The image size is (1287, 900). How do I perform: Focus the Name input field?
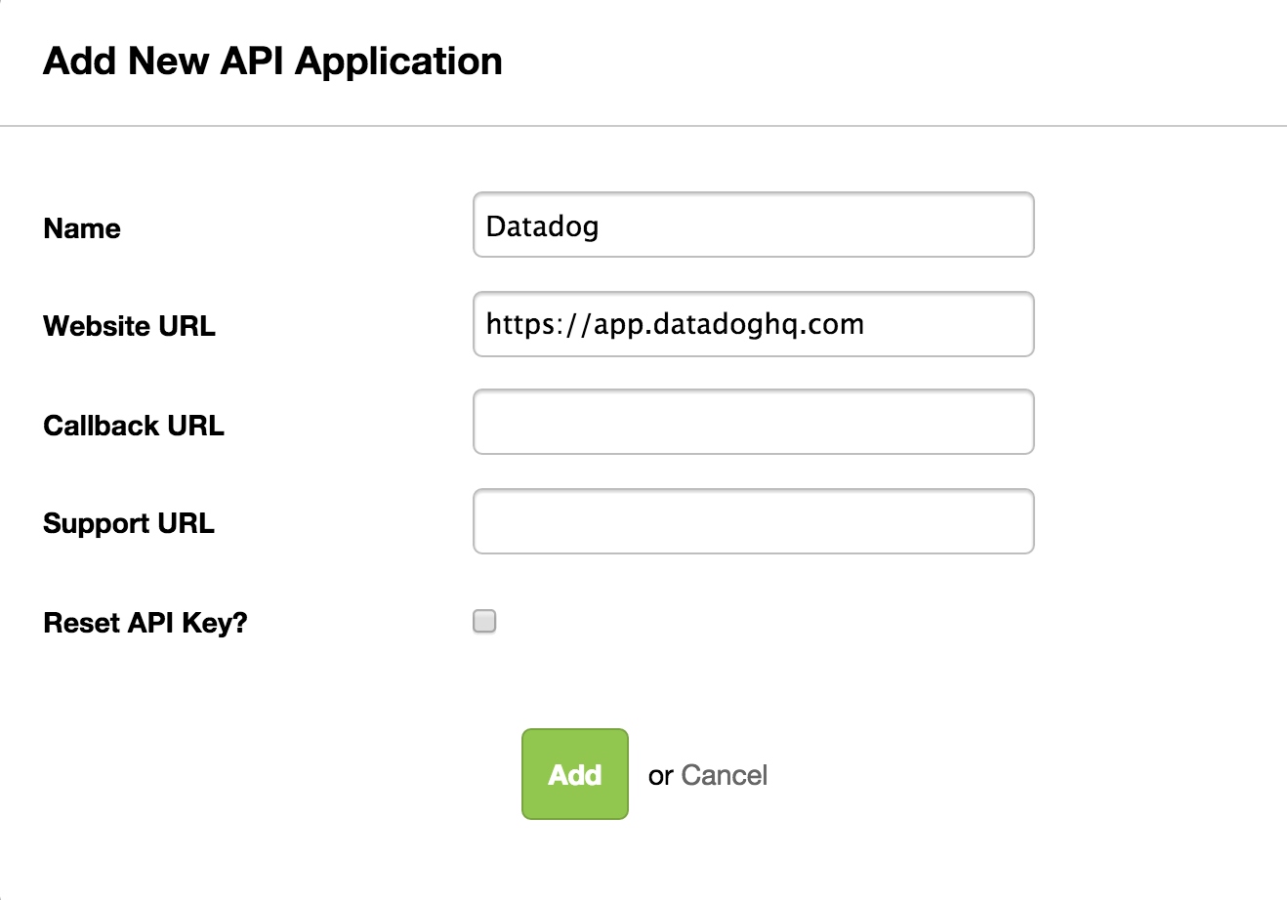(753, 225)
